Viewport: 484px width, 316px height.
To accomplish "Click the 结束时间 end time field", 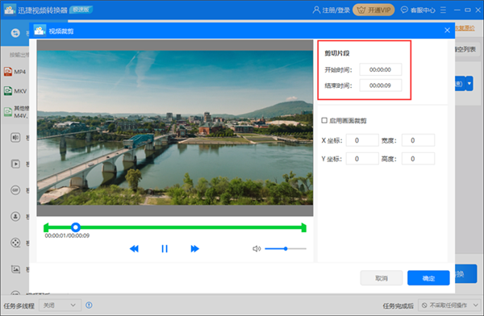I will (381, 85).
